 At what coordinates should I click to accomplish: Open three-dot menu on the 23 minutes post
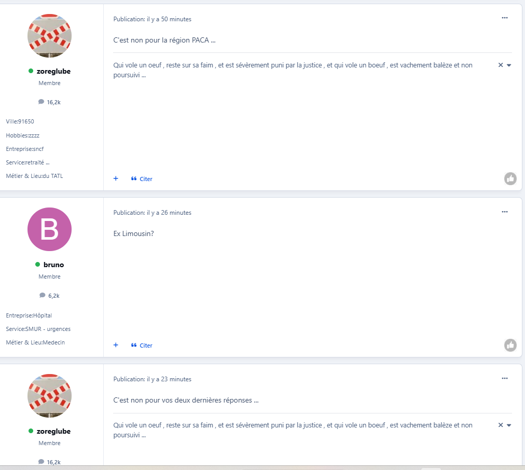505,378
